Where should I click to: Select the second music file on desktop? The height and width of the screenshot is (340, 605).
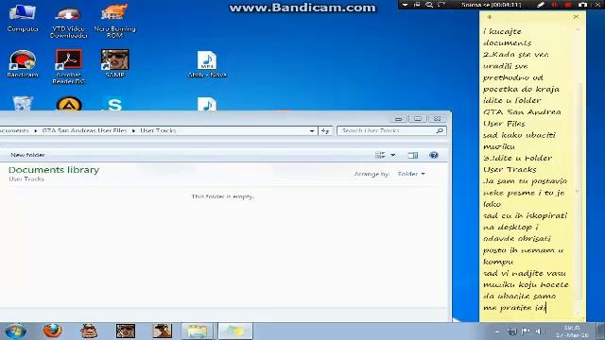click(x=207, y=104)
